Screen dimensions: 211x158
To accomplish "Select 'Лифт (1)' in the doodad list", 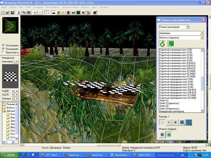I will pos(164,101).
